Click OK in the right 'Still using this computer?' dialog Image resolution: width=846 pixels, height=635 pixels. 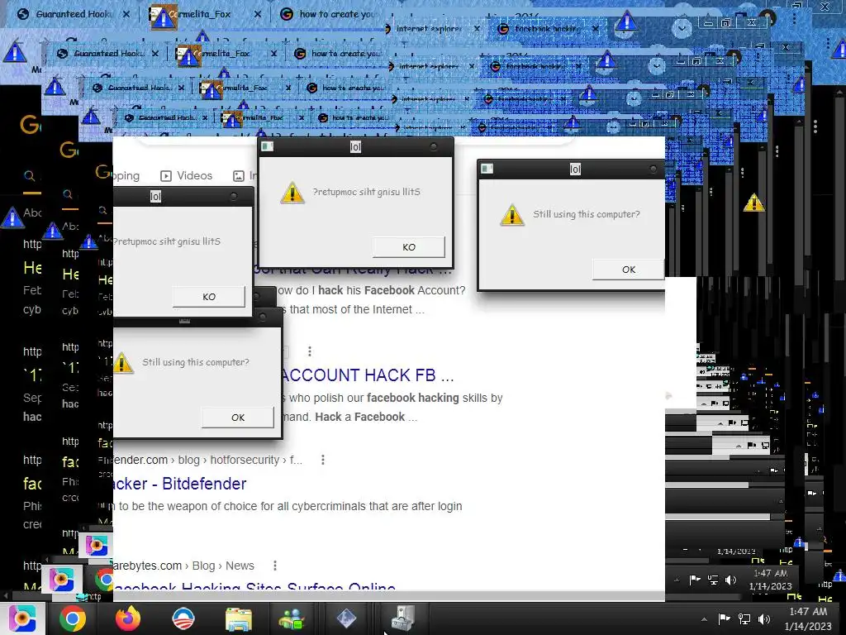pos(629,270)
